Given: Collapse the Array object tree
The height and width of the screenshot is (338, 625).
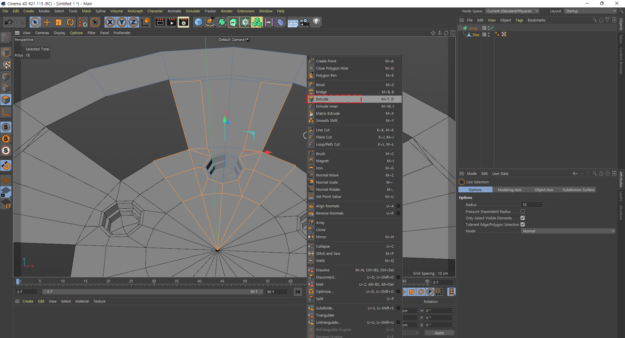Looking at the screenshot, I should [460, 28].
